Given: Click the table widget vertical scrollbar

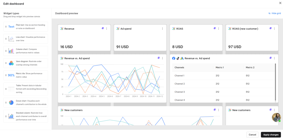Looking at the screenshot, I should [x=275, y=82].
